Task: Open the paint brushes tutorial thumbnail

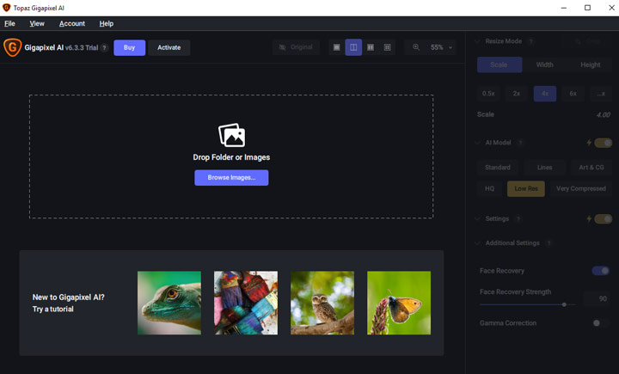Action: [x=246, y=303]
